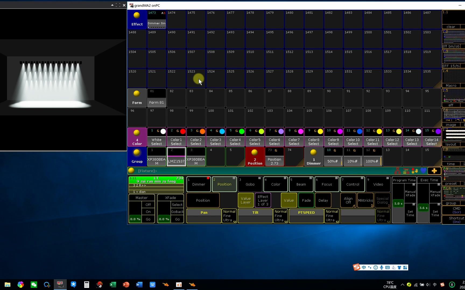The width and height of the screenshot is (465, 290).
Task: Open the MAtricks dialog
Action: pyautogui.click(x=365, y=200)
